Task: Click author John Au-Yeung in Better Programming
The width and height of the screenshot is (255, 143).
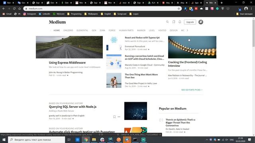Action: [x=66, y=72]
